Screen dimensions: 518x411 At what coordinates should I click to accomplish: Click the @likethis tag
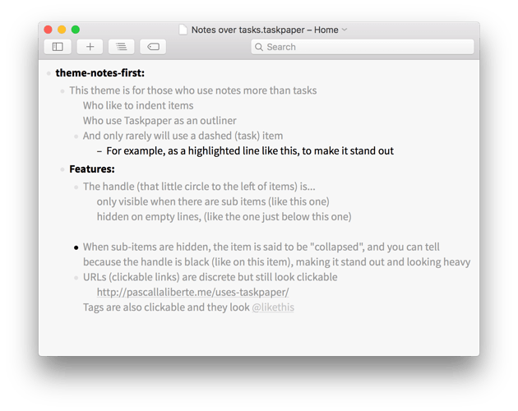coord(273,307)
